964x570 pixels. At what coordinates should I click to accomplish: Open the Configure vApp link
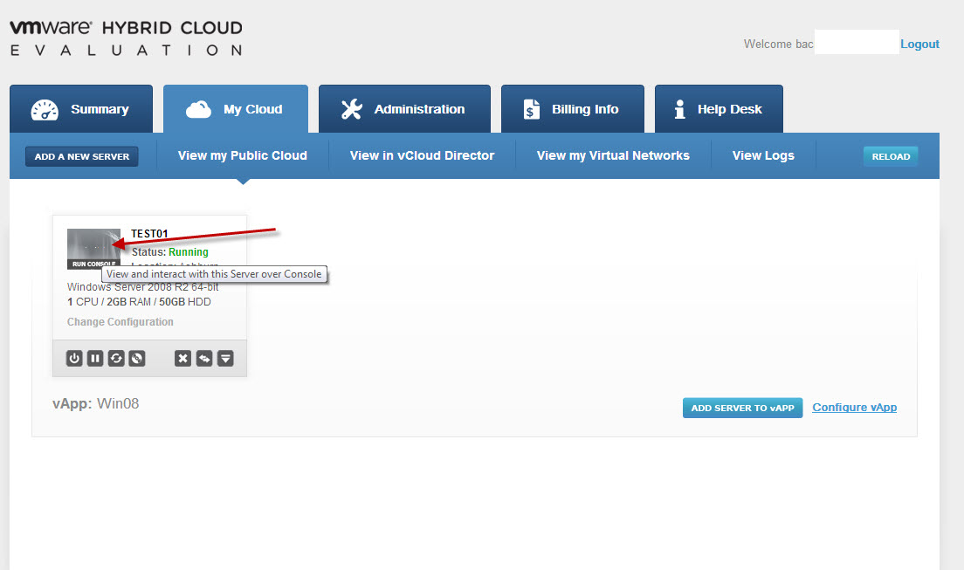tap(855, 407)
